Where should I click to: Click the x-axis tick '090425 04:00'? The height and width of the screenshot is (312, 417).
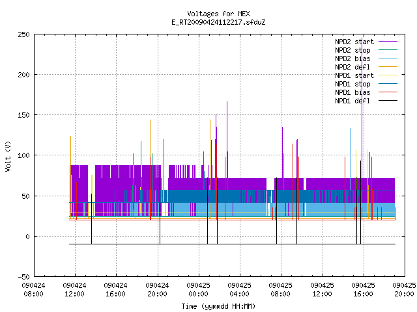pyautogui.click(x=240, y=290)
